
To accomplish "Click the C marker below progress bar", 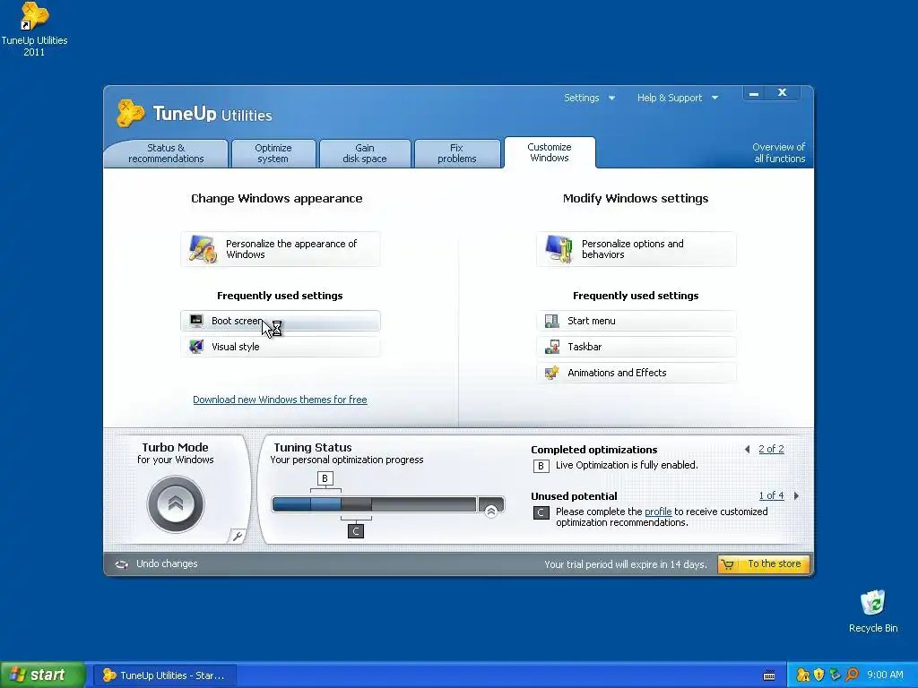I will click(x=355, y=531).
